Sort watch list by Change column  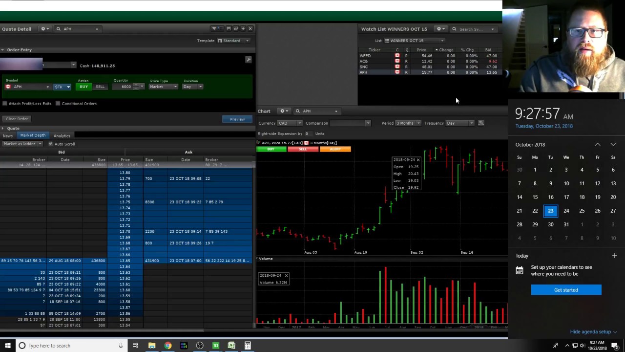coord(445,50)
